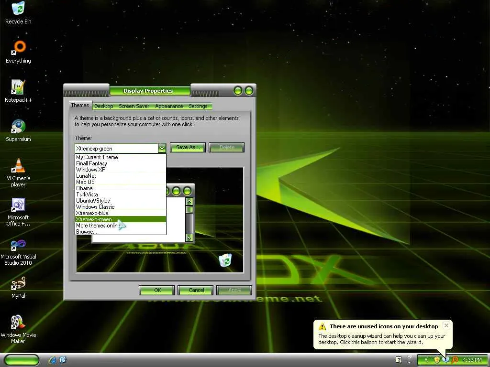
Task: Switch to the Desktop tab
Action: [x=104, y=106]
